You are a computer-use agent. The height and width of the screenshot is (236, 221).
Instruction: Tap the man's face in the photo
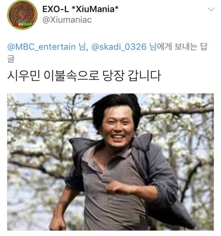tap(118, 126)
